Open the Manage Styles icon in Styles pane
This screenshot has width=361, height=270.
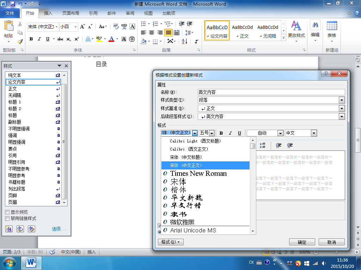click(x=31, y=229)
